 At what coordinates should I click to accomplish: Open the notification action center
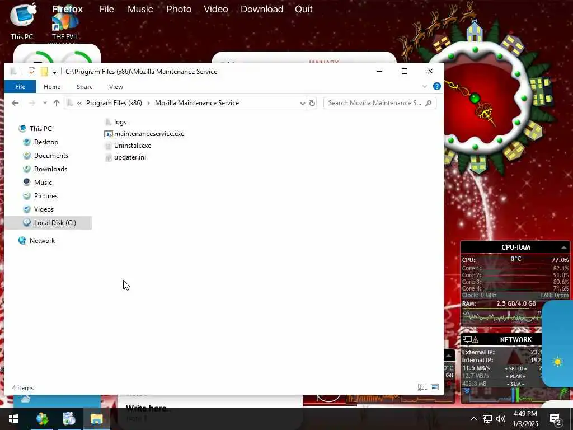click(x=556, y=419)
